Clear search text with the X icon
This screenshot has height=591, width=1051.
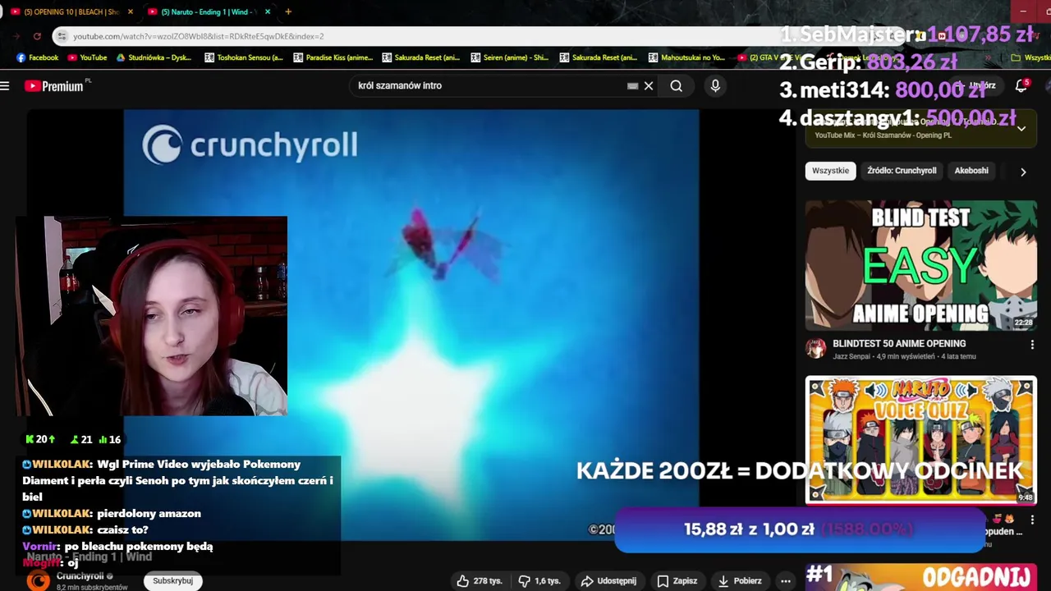(649, 85)
